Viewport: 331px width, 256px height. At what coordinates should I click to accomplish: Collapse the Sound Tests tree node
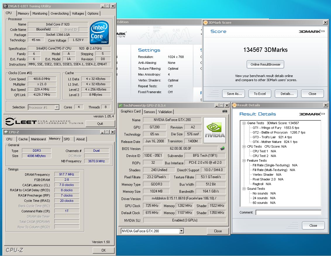[244, 189]
